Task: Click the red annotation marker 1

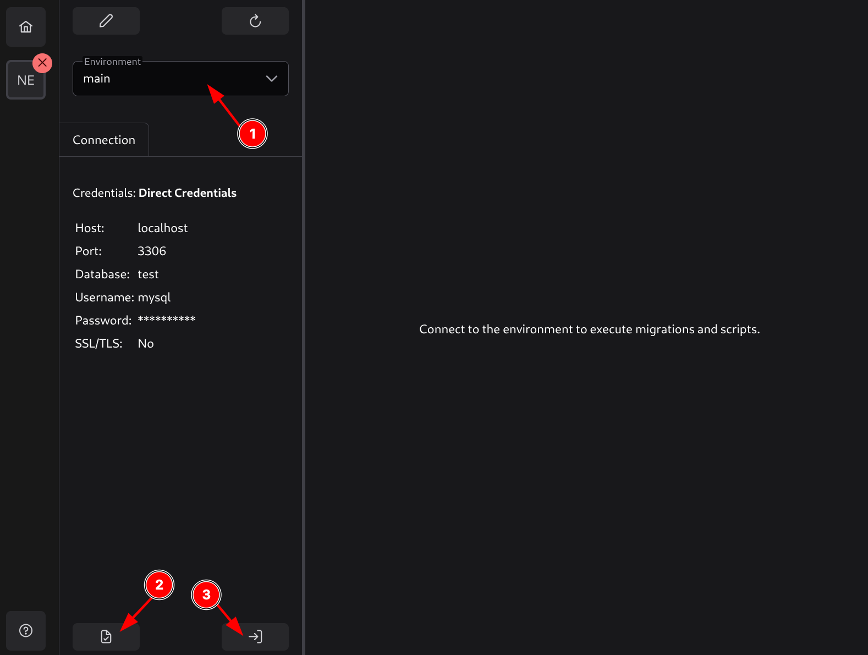Action: pos(252,134)
